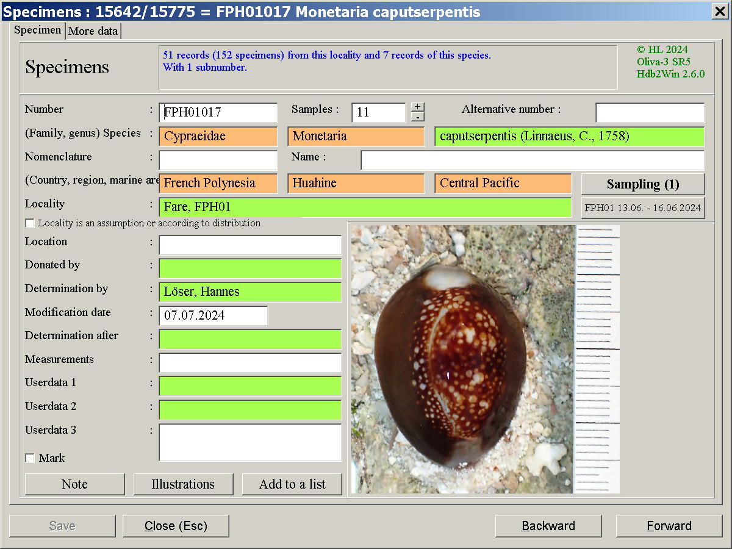Click the plus button to increase samples
Viewport: 732px width, 549px height.
coord(417,107)
